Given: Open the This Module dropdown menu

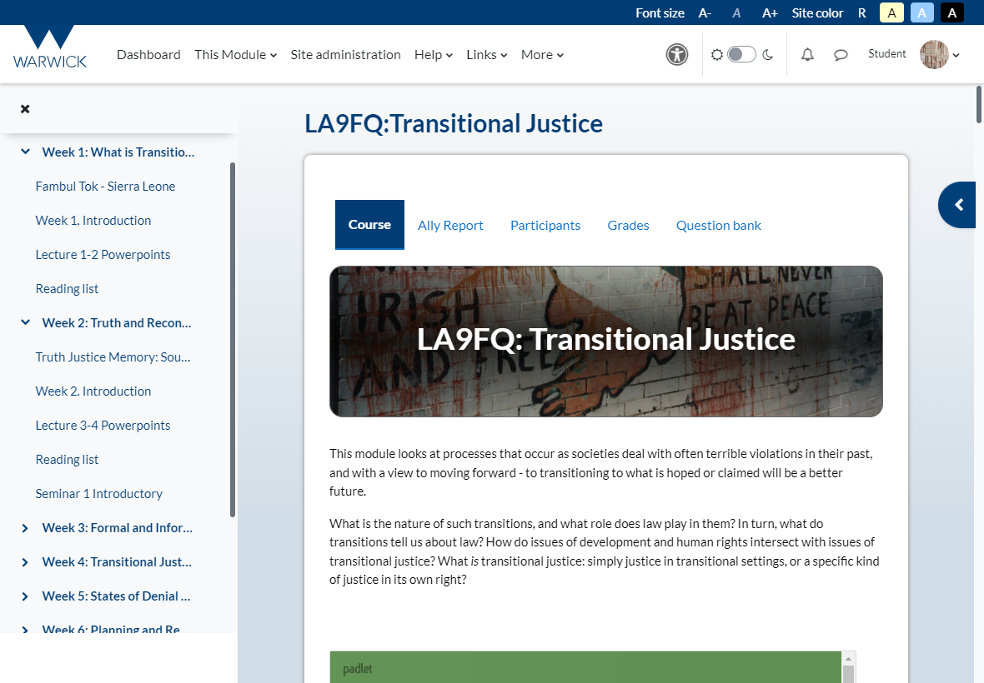Looking at the screenshot, I should point(235,55).
